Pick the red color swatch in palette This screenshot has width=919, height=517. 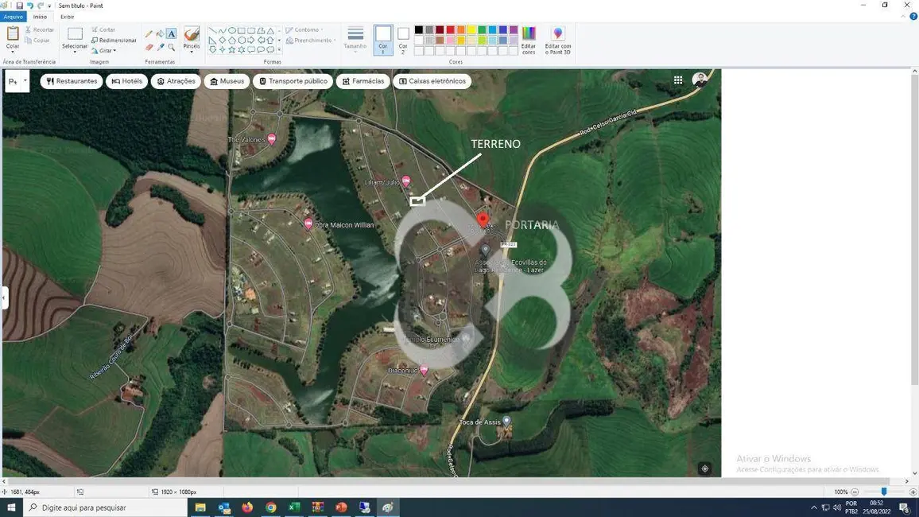pyautogui.click(x=450, y=30)
